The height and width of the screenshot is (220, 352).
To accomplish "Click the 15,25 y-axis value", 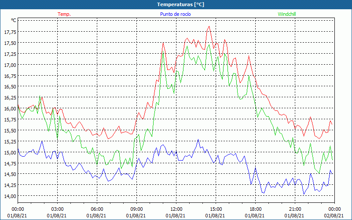I will [10, 141].
